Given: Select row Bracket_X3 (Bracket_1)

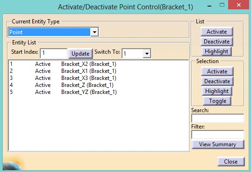Looking at the screenshot, I should pos(99,78).
